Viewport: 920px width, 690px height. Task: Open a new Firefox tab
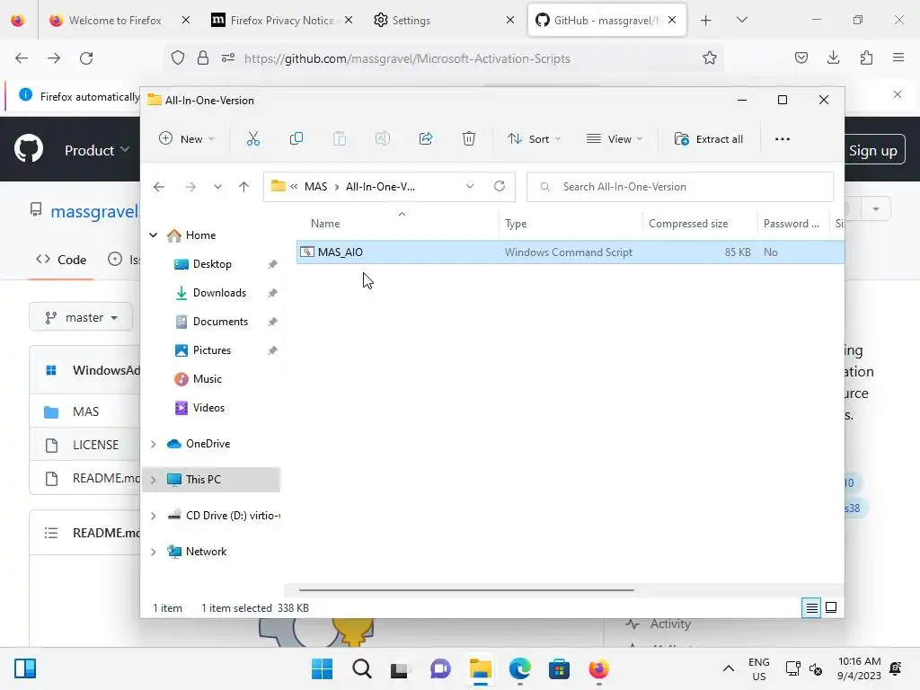pos(706,20)
